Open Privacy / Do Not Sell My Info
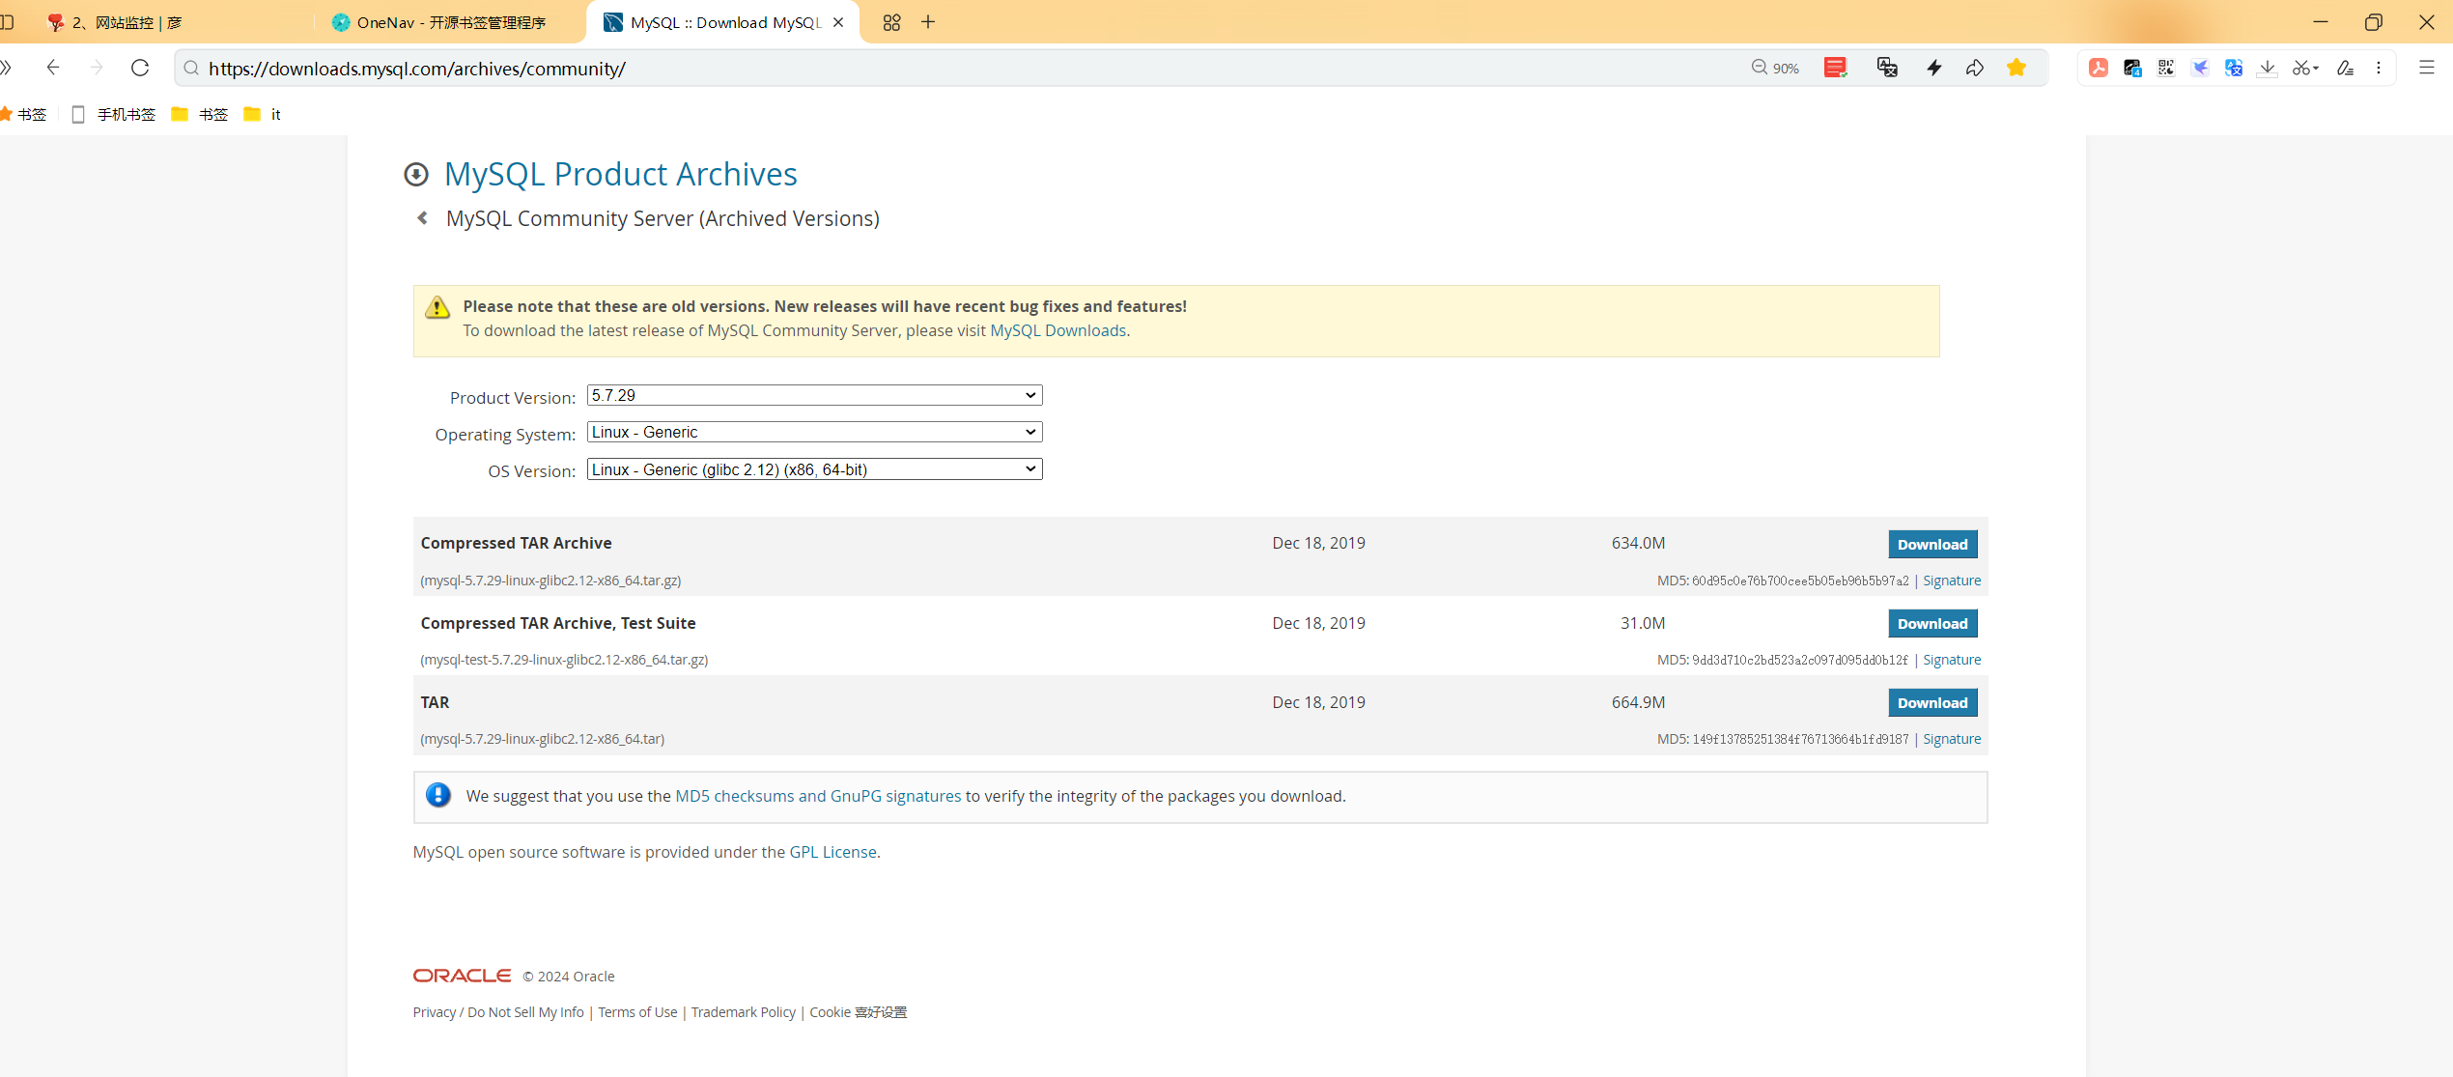Screen dimensions: 2453x1077 tap(498, 1012)
